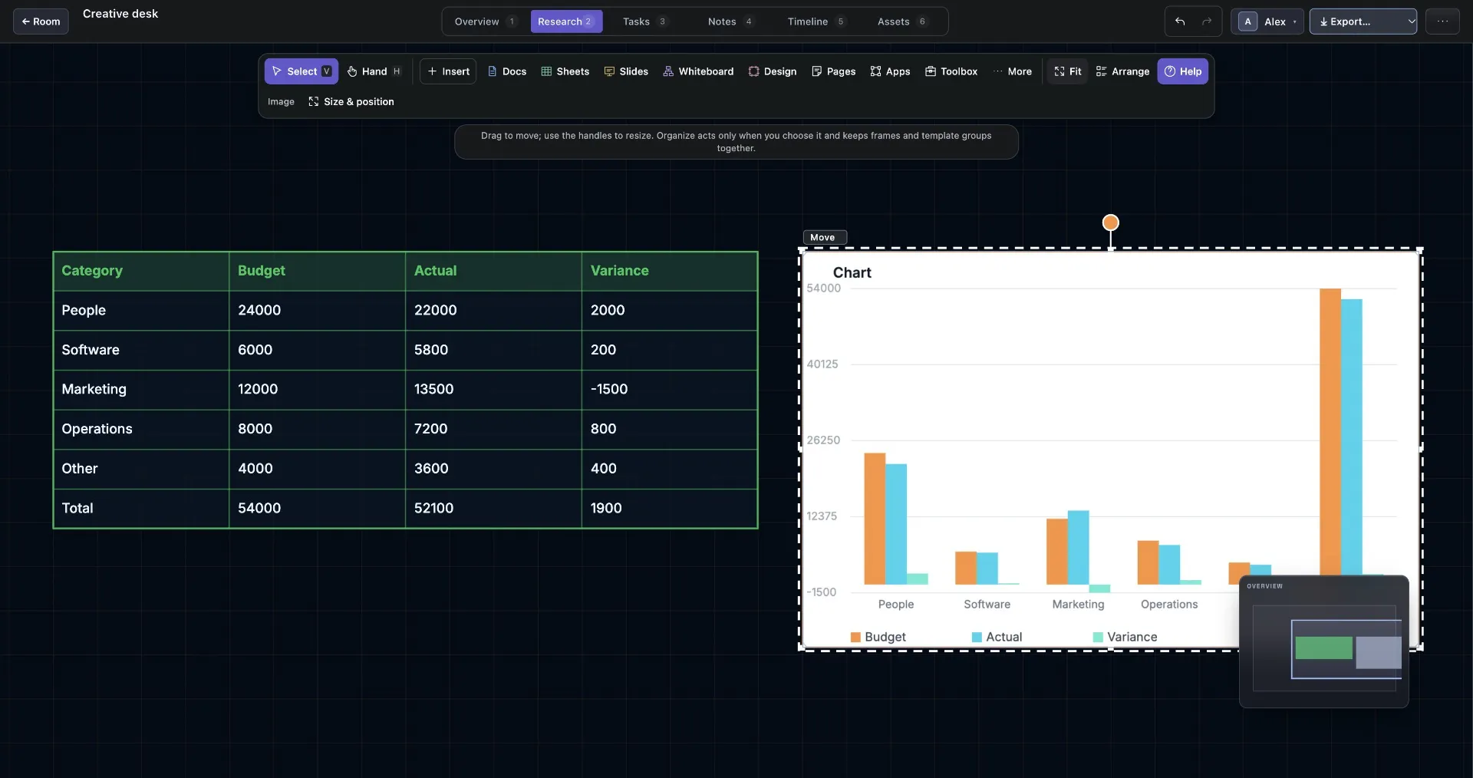Open the Toolbox
Viewport: 1473px width, 778px height.
tap(951, 71)
